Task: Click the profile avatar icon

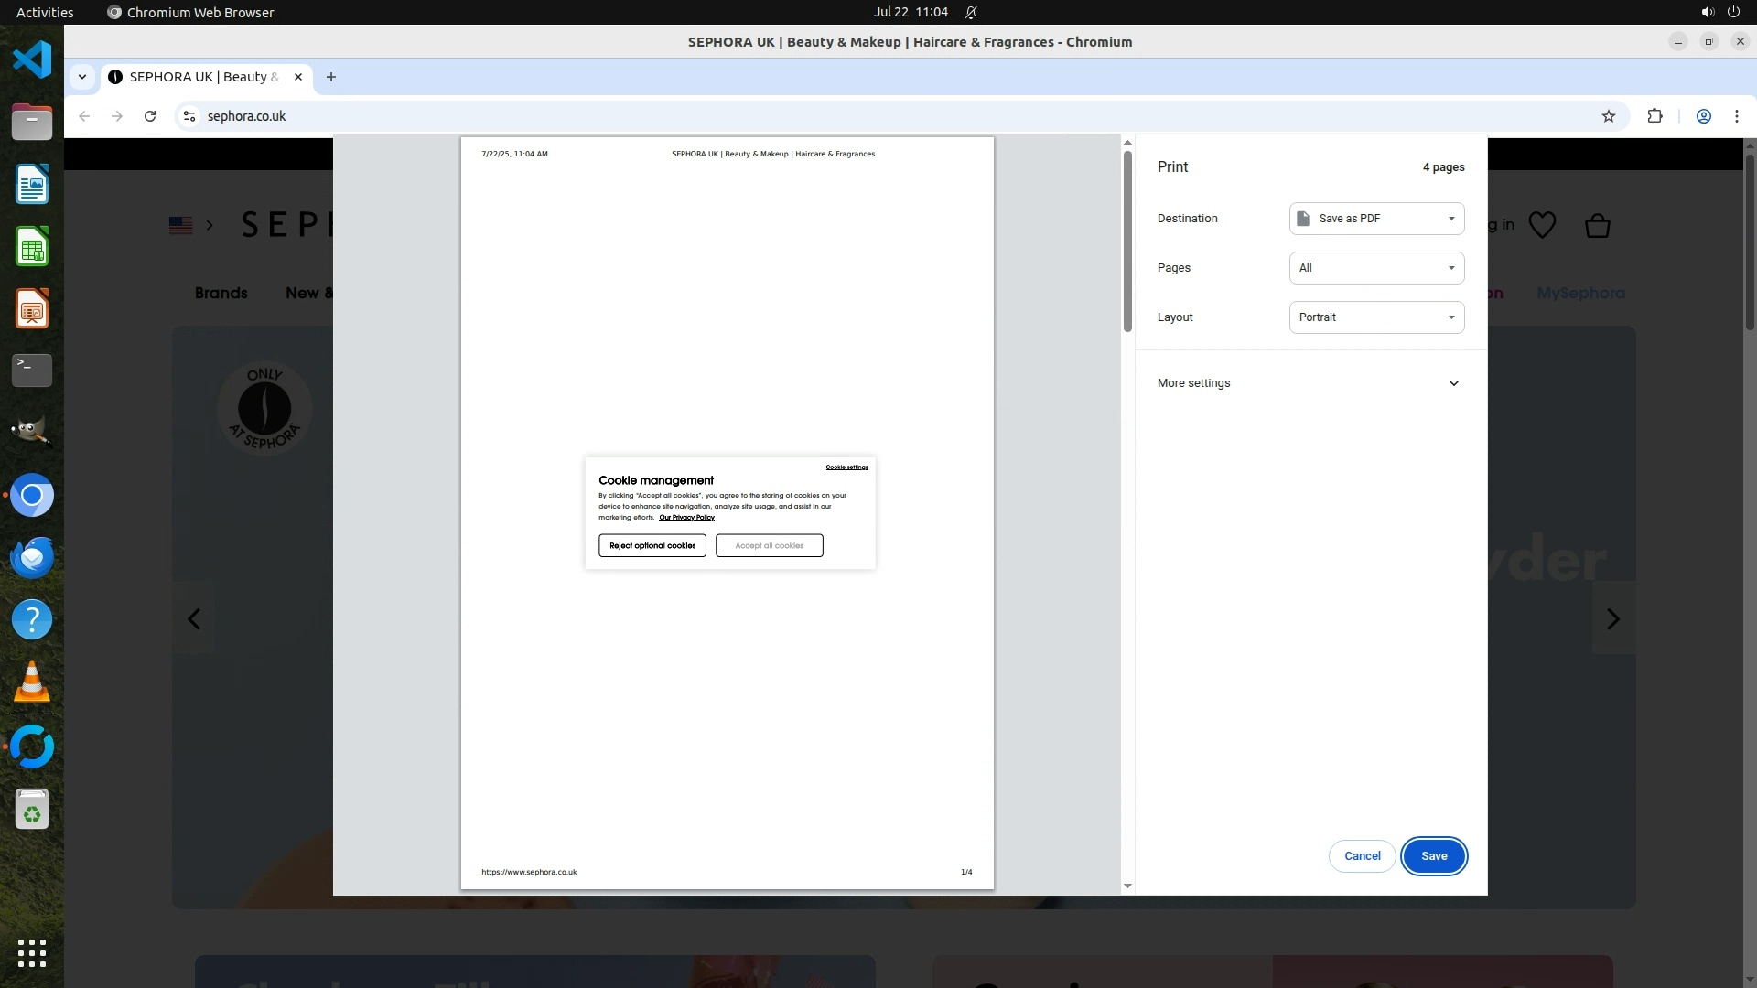Action: click(x=1703, y=116)
